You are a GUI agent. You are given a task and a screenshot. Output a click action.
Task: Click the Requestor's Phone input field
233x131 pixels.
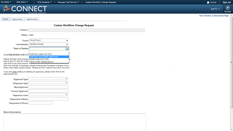coord(40,103)
